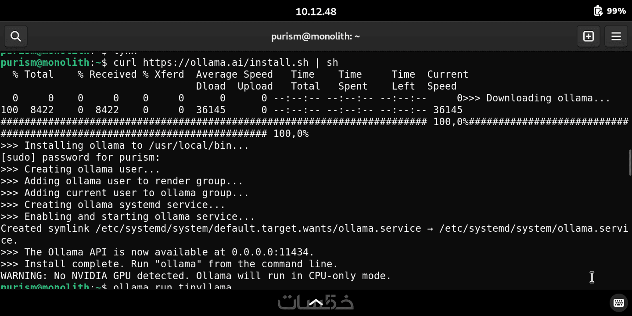Click the purism@monolith: ~ window title

316,36
